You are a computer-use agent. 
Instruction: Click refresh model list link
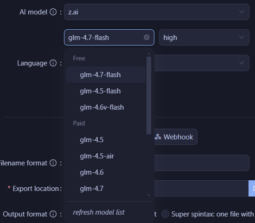99,212
